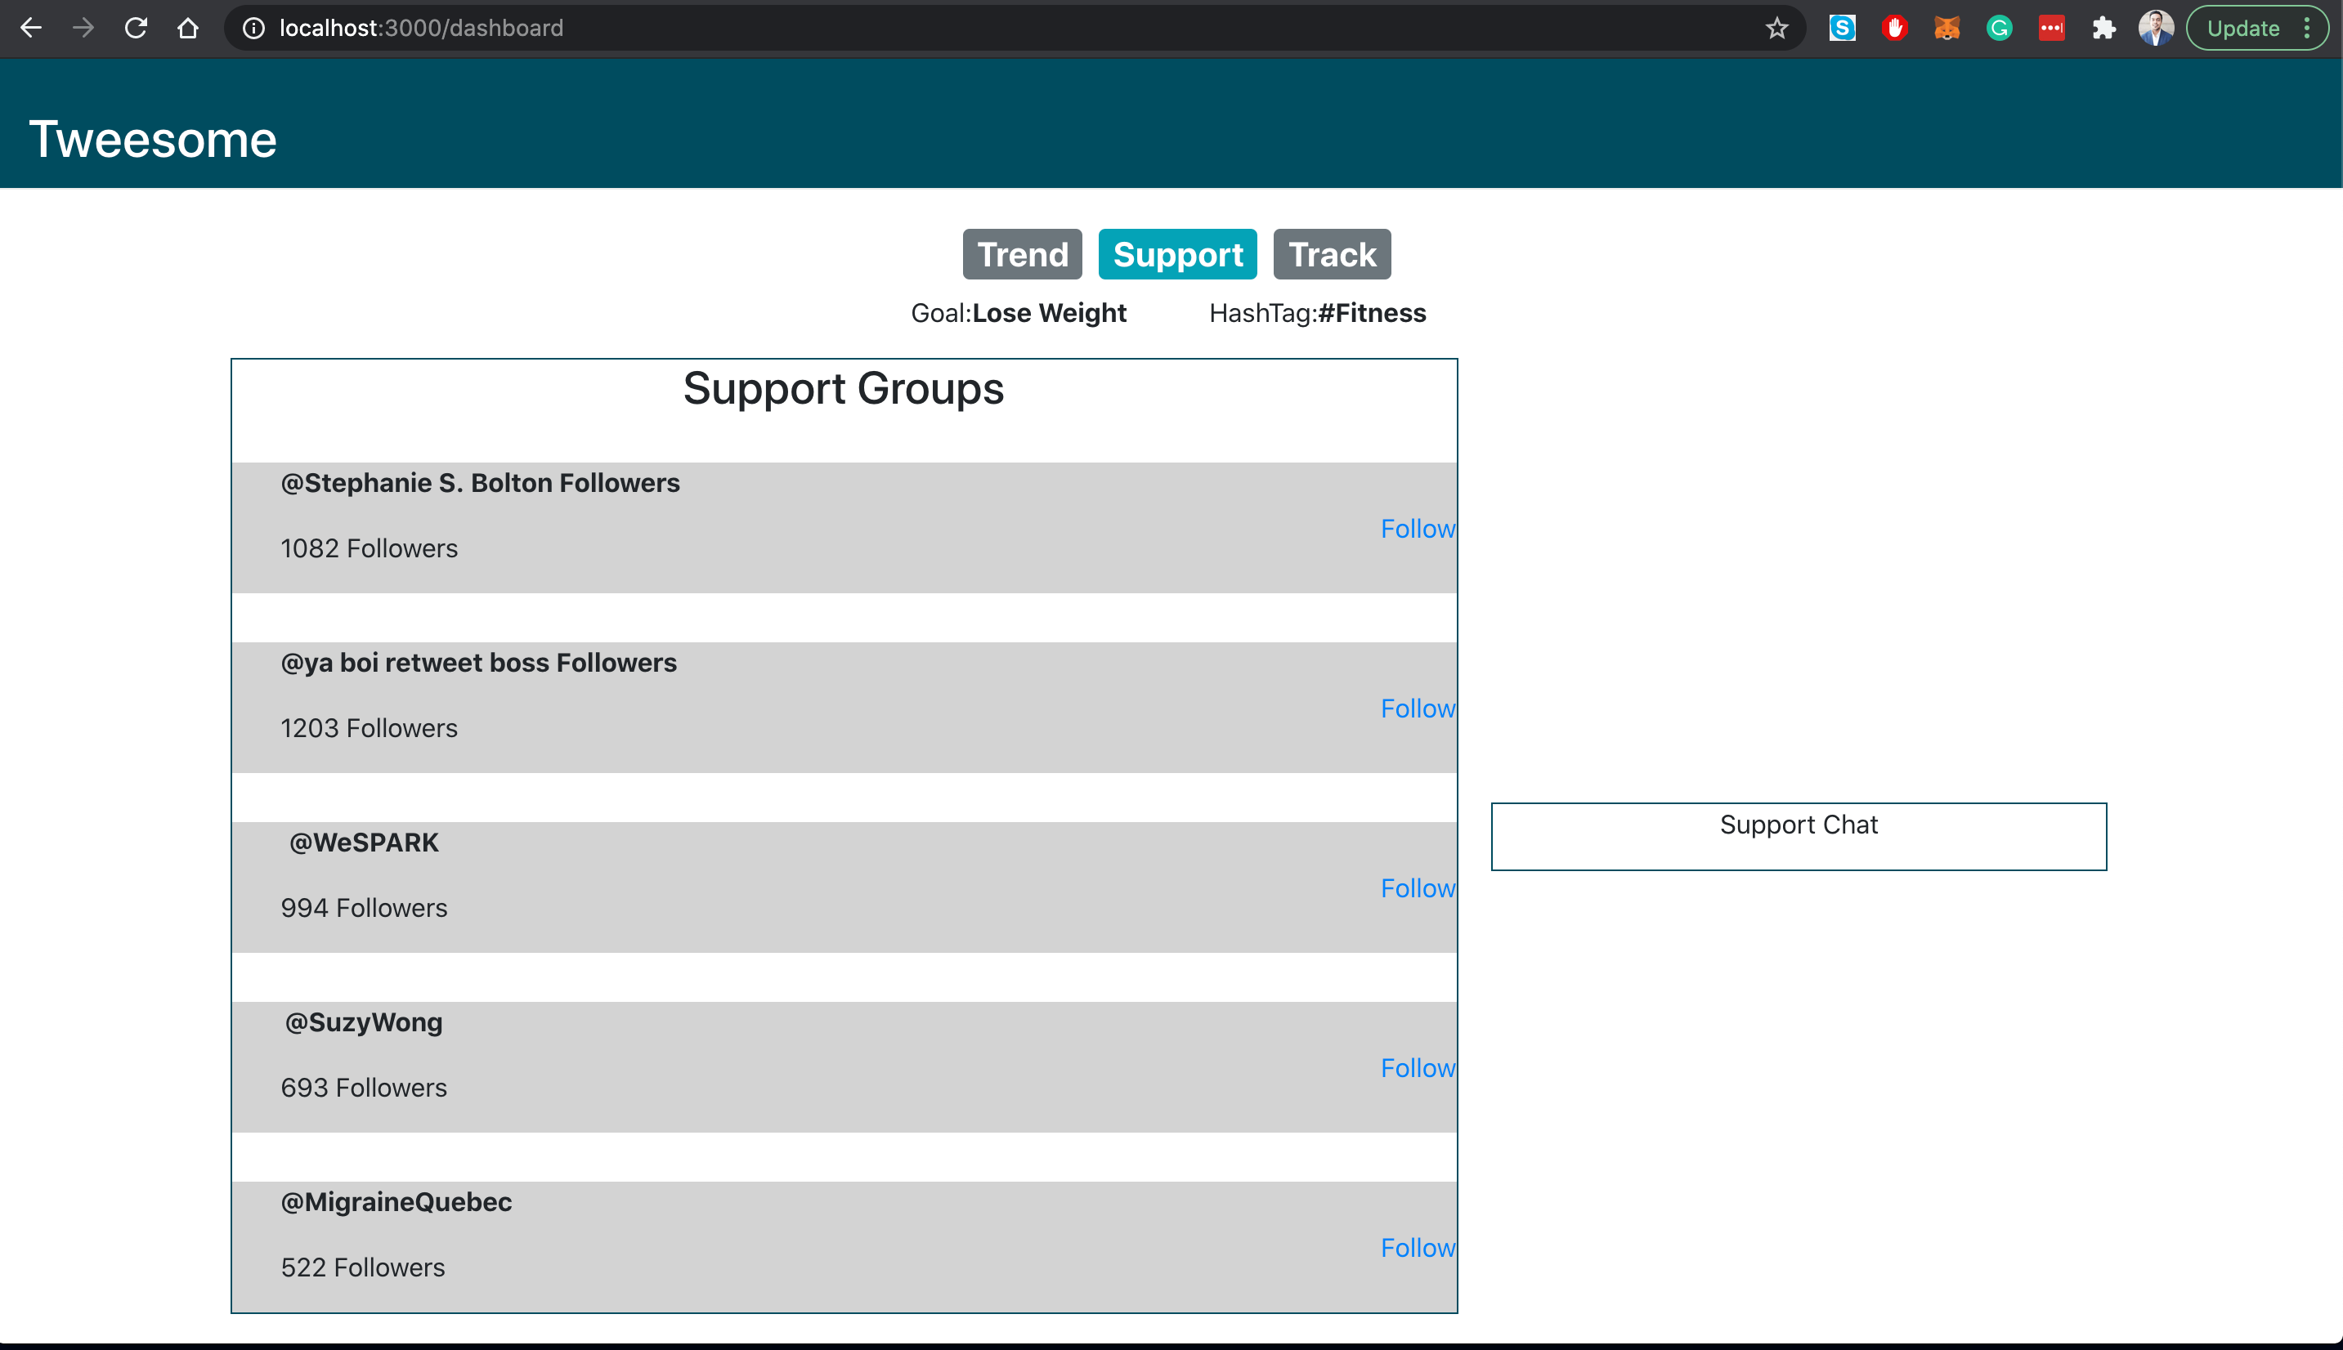
Task: Bookmark this page with star icon
Action: 1776,28
